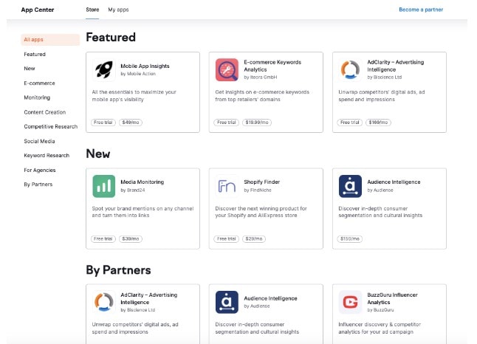Click the "by Mobile Action" developer text
The height and width of the screenshot is (344, 477).
(138, 74)
